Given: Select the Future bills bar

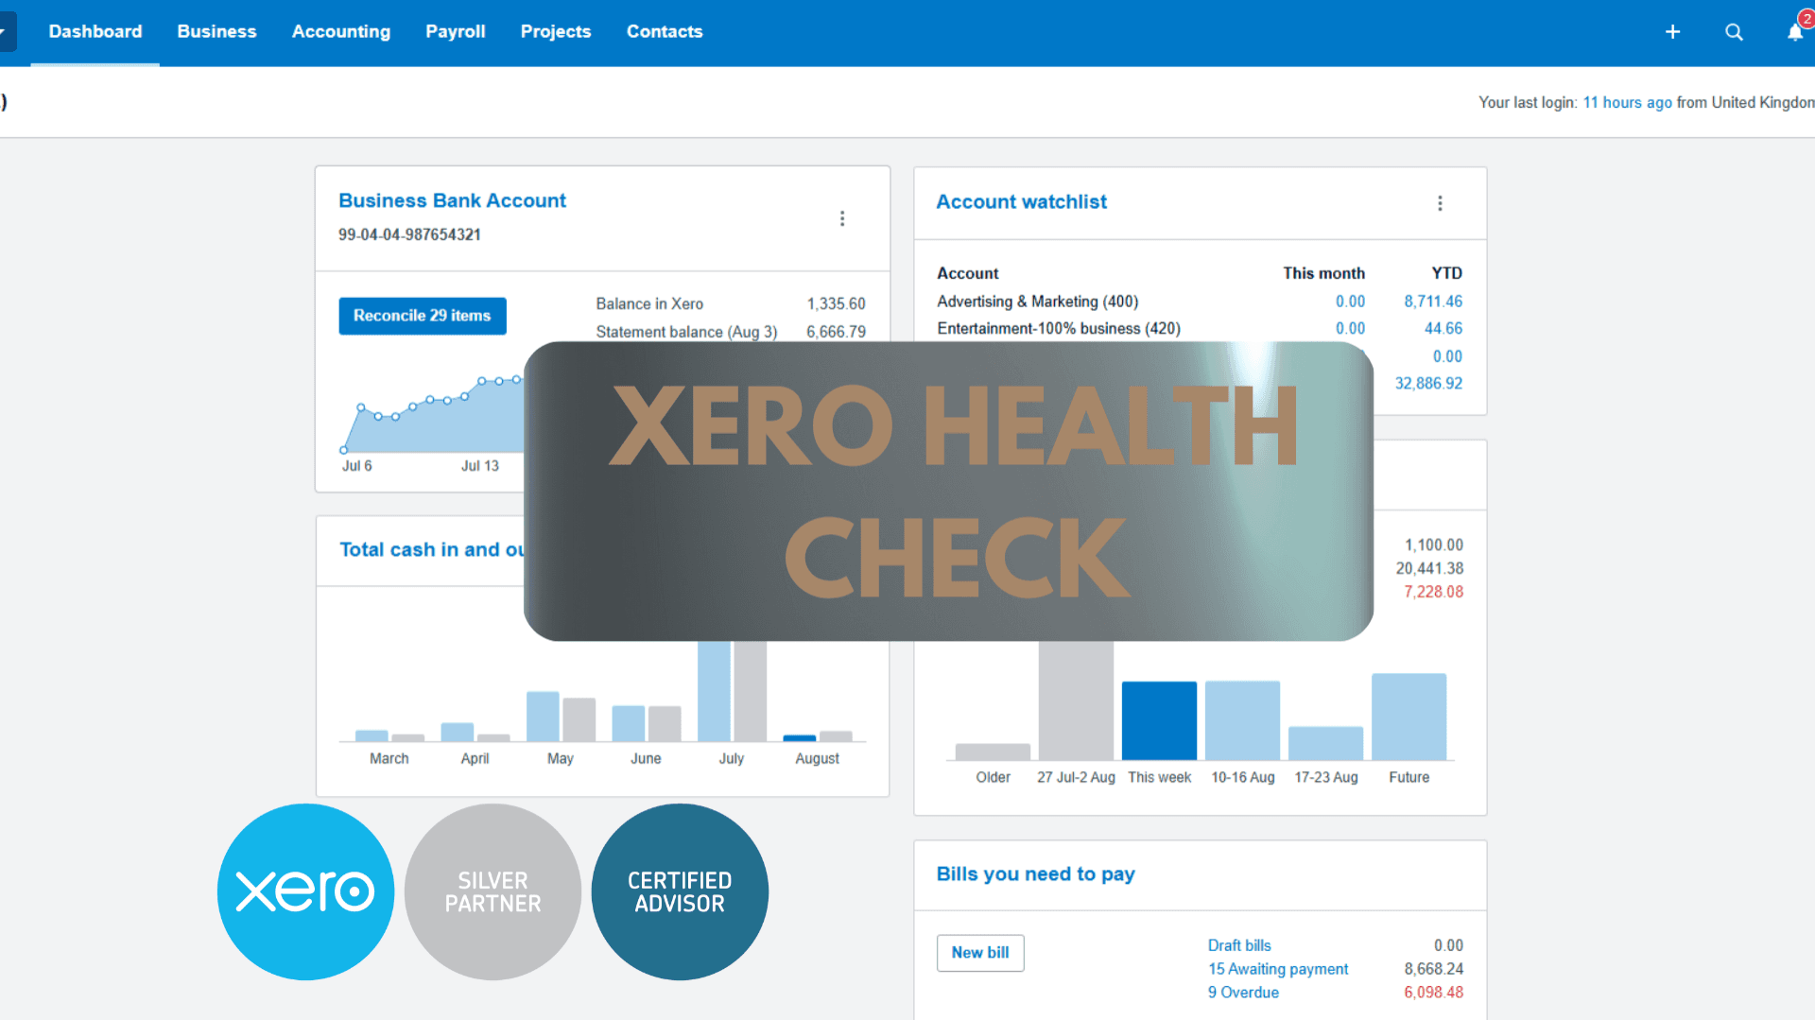Looking at the screenshot, I should pos(1409,717).
